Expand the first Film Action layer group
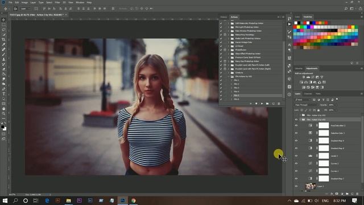The width and height of the screenshot is (364, 205). coord(300,115)
